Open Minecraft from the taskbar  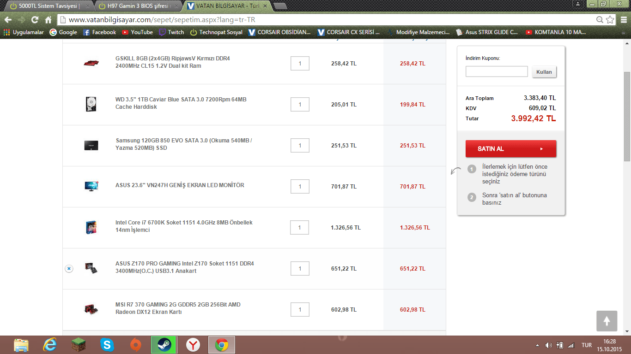pyautogui.click(x=79, y=345)
